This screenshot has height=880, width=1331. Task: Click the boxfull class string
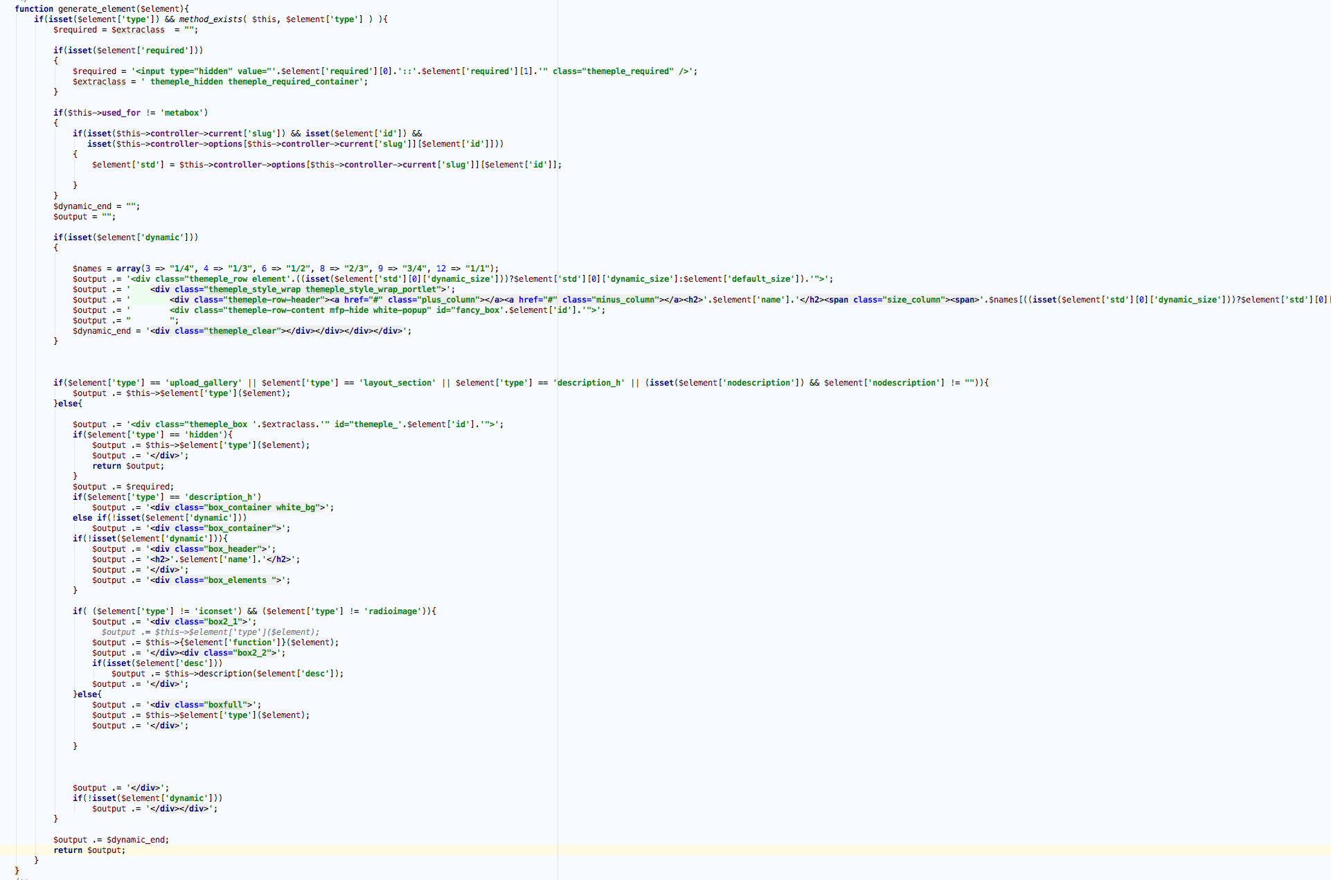[x=225, y=705]
